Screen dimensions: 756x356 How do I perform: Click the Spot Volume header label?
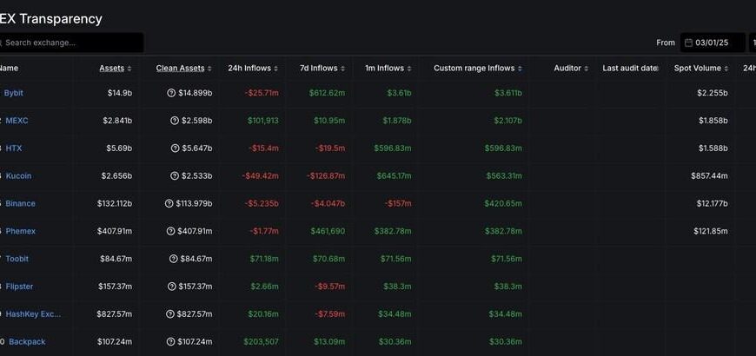click(x=698, y=69)
